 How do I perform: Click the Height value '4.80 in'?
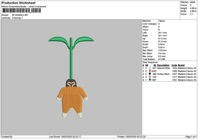(193, 8)
